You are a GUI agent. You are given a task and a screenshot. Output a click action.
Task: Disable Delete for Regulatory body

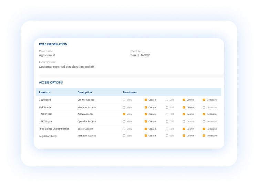pyautogui.click(x=184, y=136)
